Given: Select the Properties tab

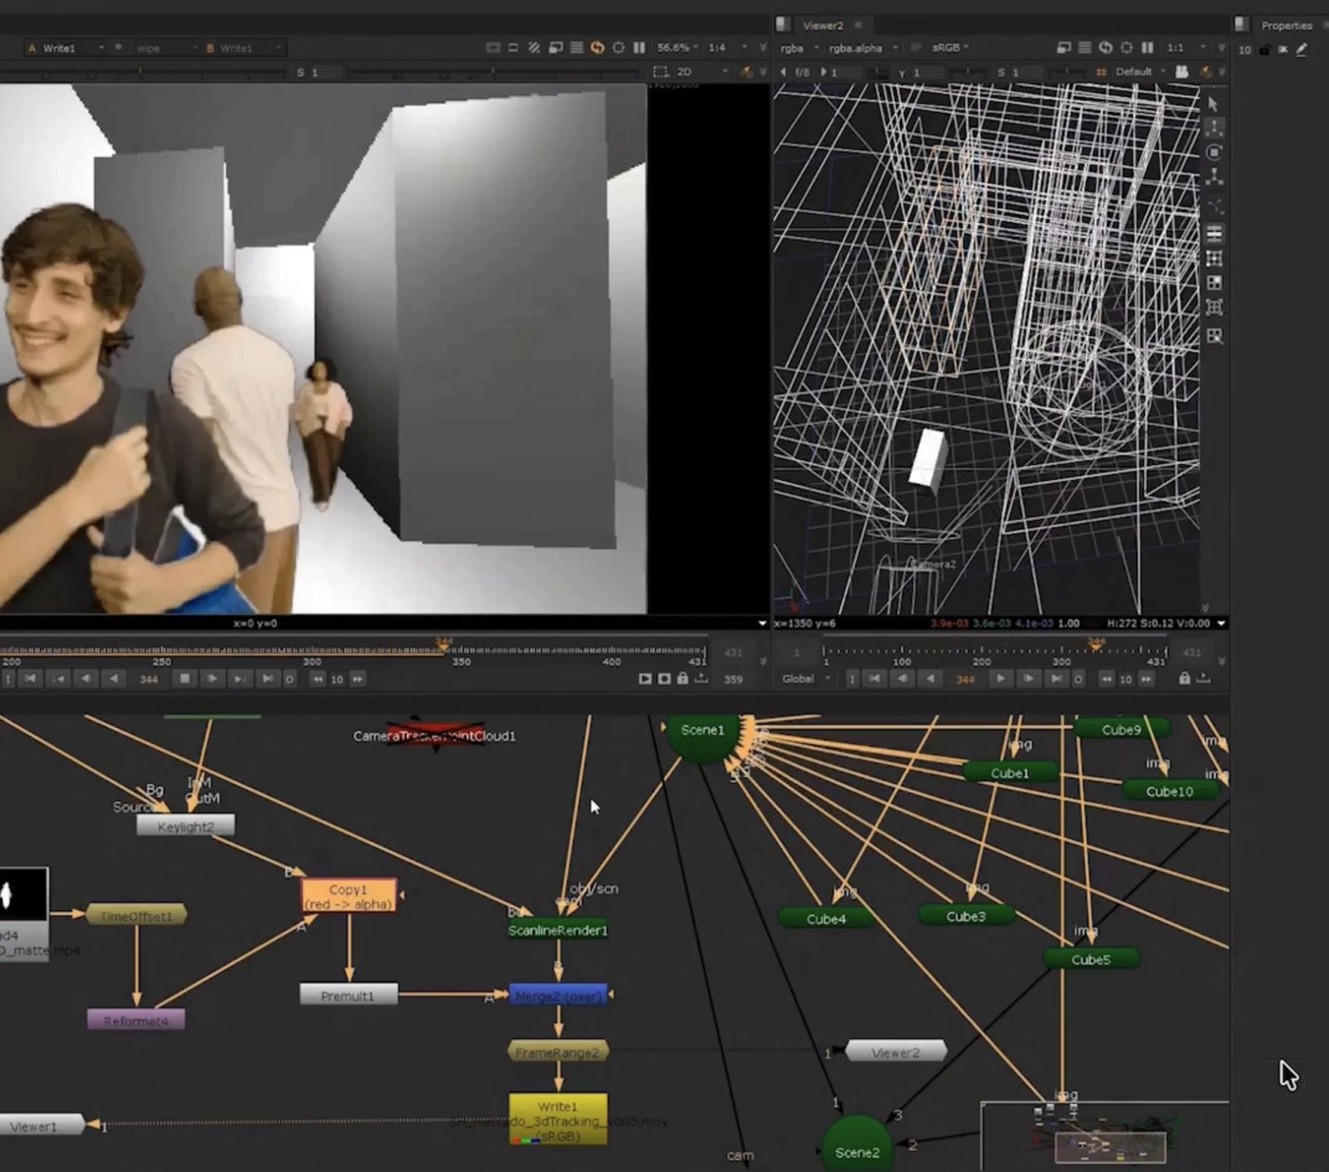Looking at the screenshot, I should tap(1286, 26).
